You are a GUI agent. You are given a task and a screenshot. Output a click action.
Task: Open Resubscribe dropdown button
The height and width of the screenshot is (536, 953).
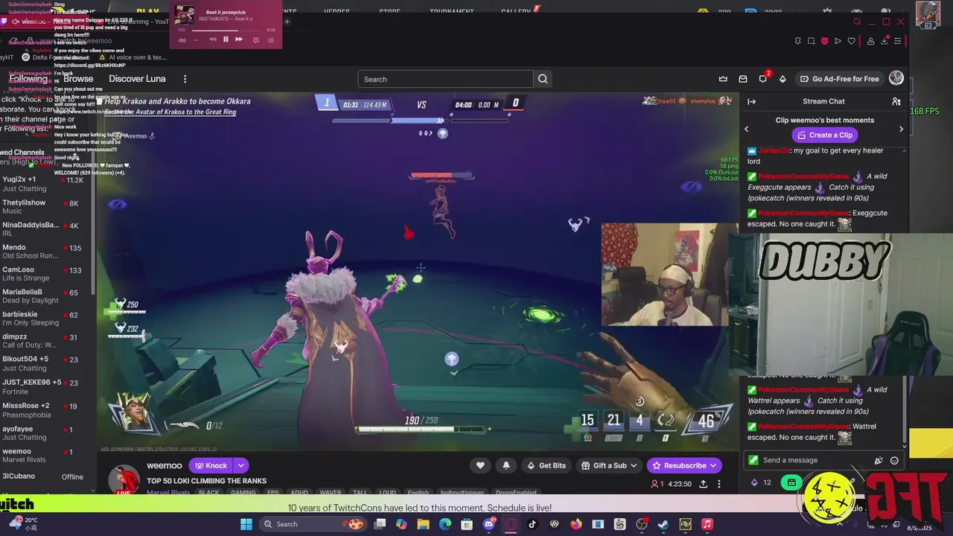(x=684, y=465)
